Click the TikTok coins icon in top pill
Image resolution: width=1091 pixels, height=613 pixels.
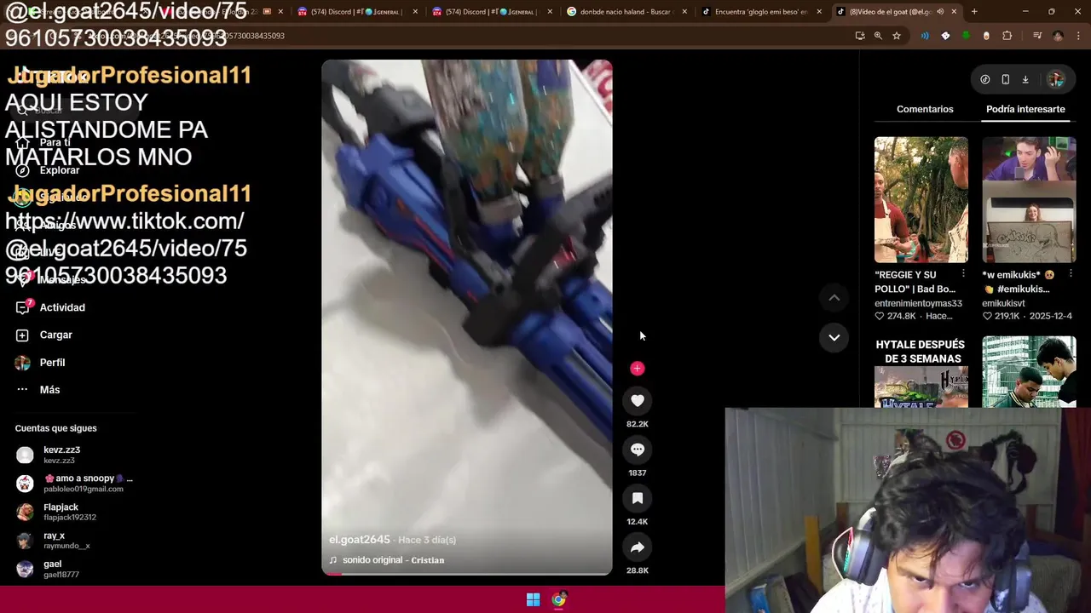point(984,79)
